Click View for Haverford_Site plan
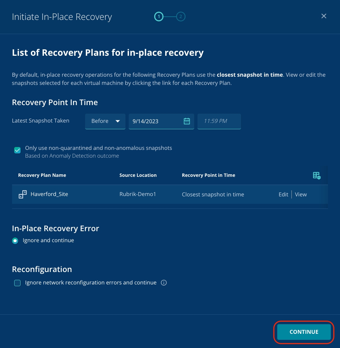Viewport: 340px width, 348px height. pyautogui.click(x=301, y=194)
